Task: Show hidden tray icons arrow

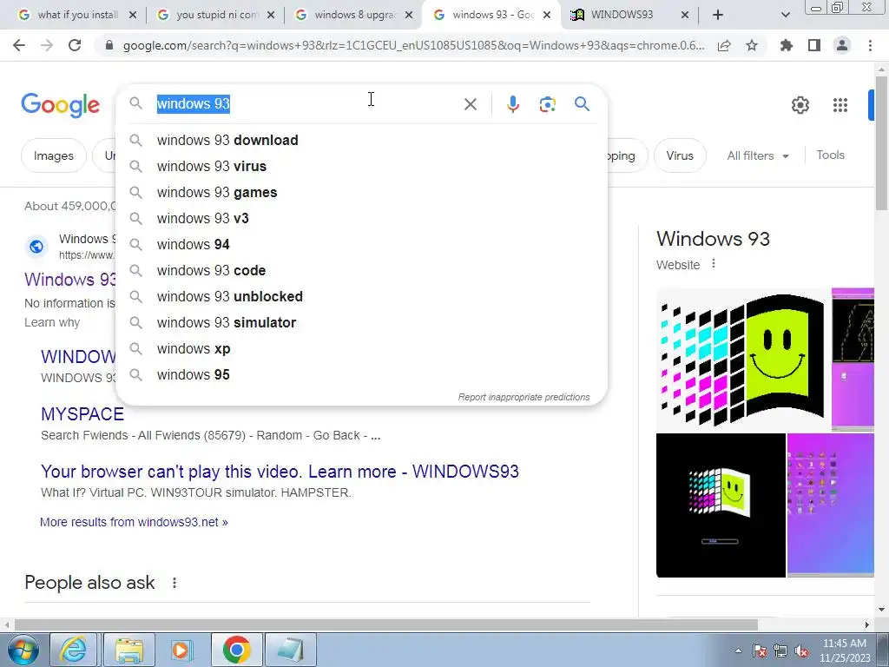Action: click(738, 650)
